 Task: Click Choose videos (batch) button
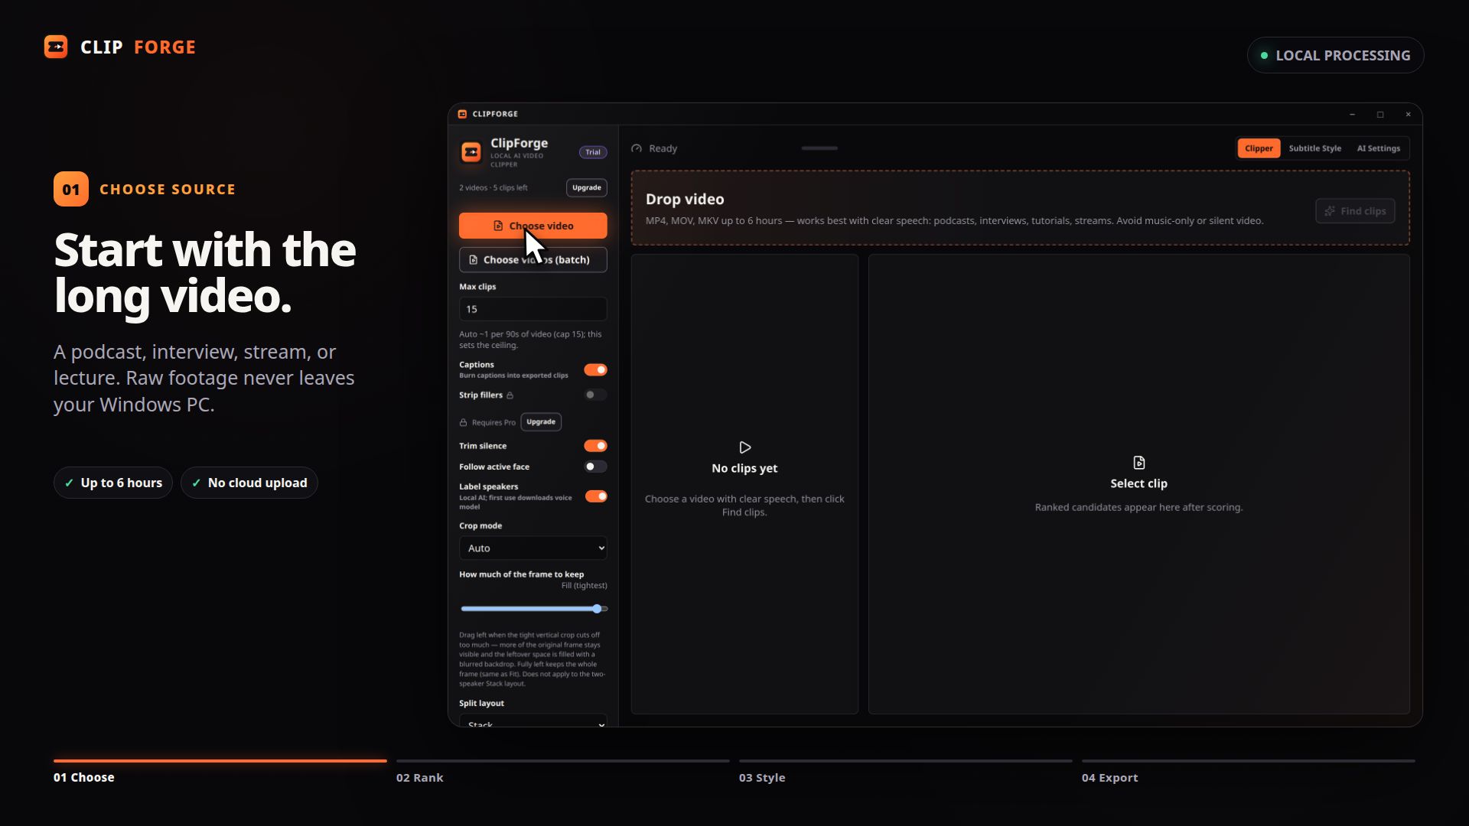[533, 260]
